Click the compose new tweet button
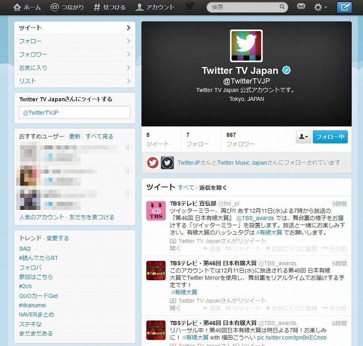This screenshot has width=363, height=346. tap(344, 7)
